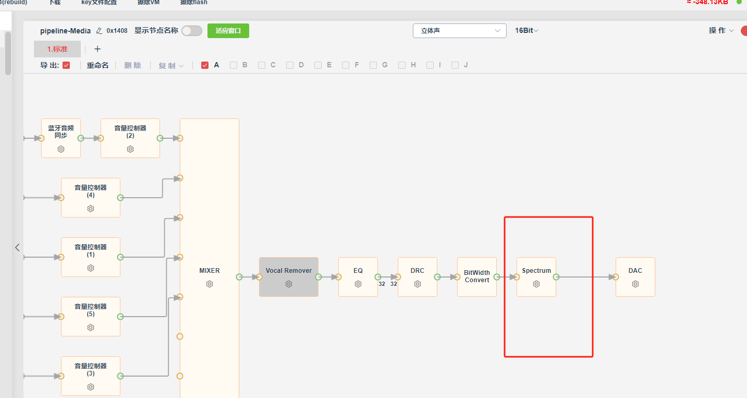The width and height of the screenshot is (747, 398).
Task: Click Vocal Remover gear icon
Action: pos(289,284)
